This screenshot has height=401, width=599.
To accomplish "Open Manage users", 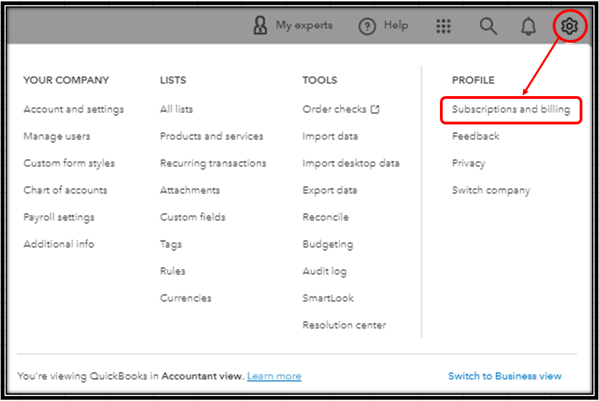I will (x=57, y=136).
